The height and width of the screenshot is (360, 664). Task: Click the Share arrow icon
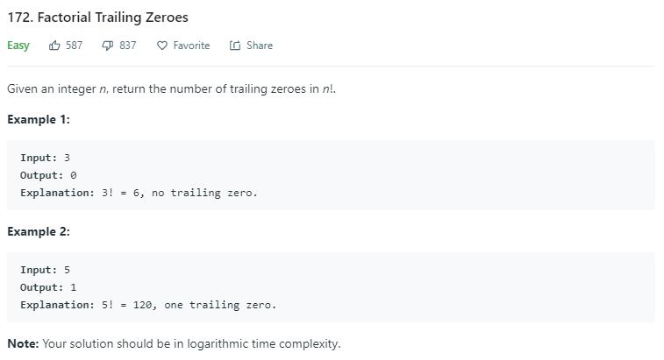pyautogui.click(x=235, y=46)
